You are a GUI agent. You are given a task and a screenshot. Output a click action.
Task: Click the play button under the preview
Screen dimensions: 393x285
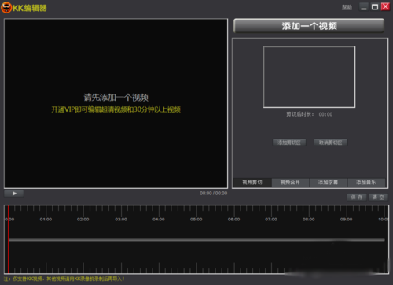point(14,194)
